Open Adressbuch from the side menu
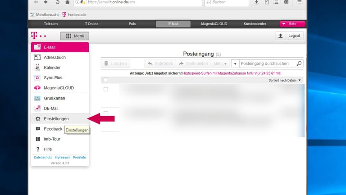The height and width of the screenshot is (195, 346). pyautogui.click(x=60, y=57)
